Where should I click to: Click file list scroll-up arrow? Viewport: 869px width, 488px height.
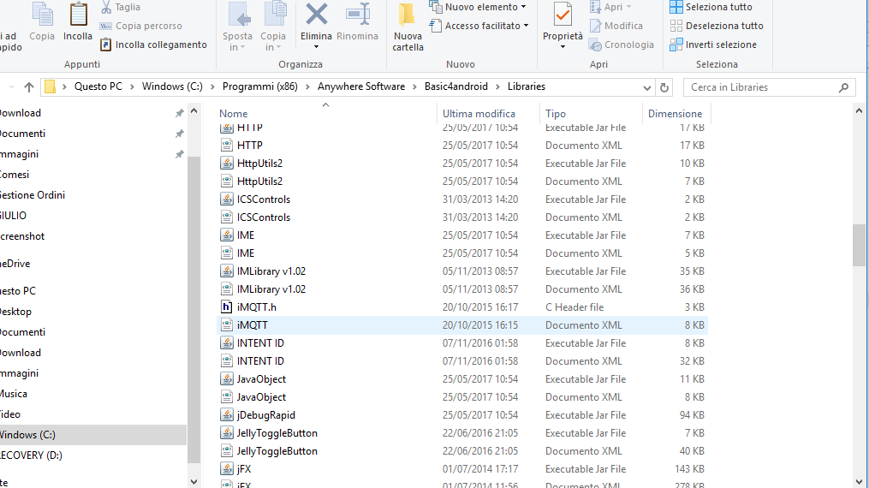pyautogui.click(x=859, y=110)
